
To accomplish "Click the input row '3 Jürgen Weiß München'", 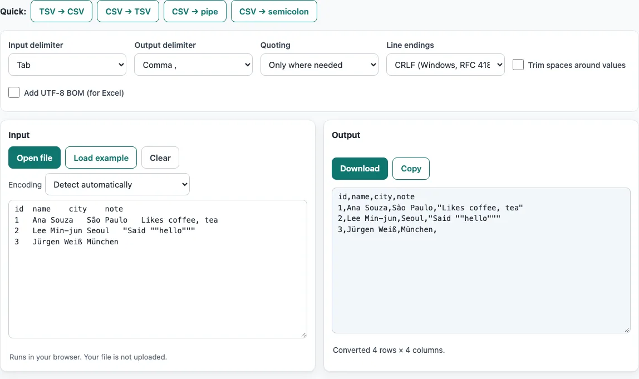I will click(66, 242).
